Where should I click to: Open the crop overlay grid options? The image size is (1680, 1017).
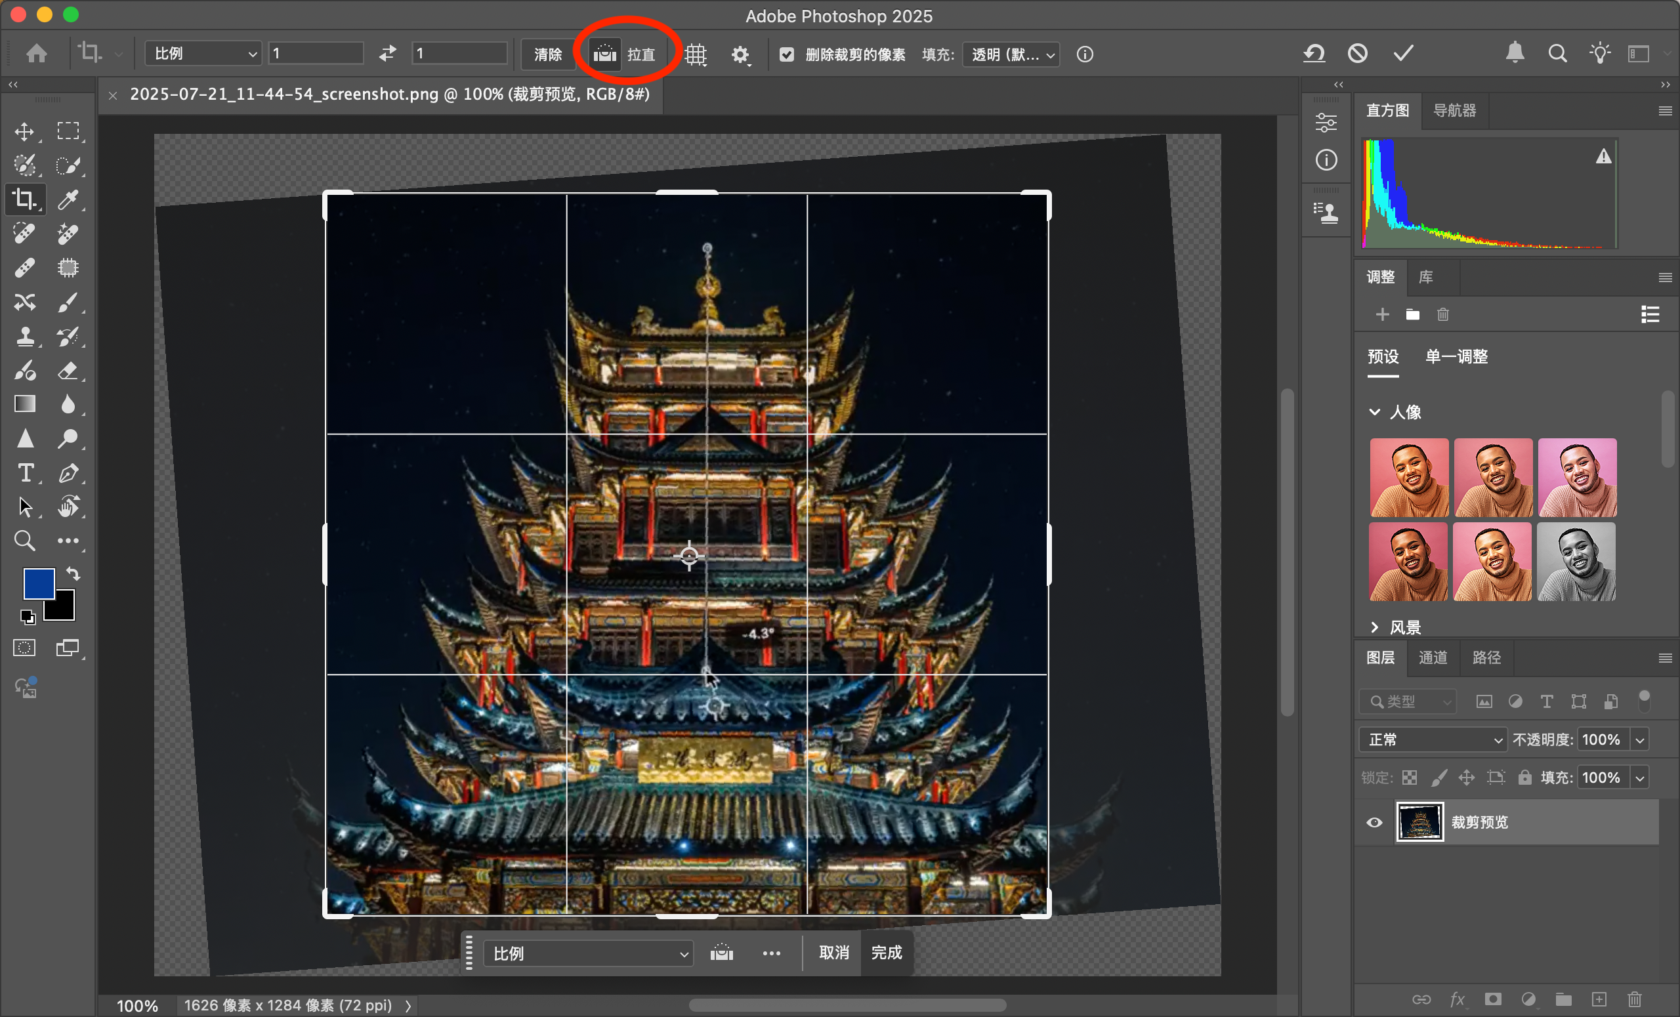click(696, 54)
